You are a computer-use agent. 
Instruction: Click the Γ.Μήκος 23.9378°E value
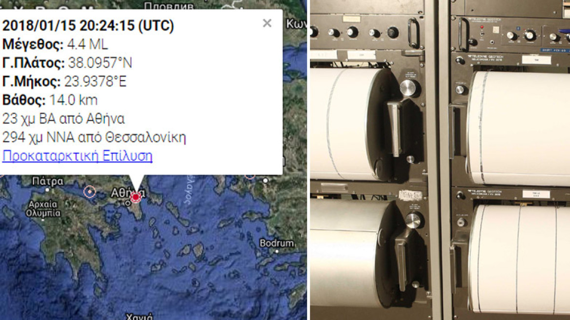point(95,81)
